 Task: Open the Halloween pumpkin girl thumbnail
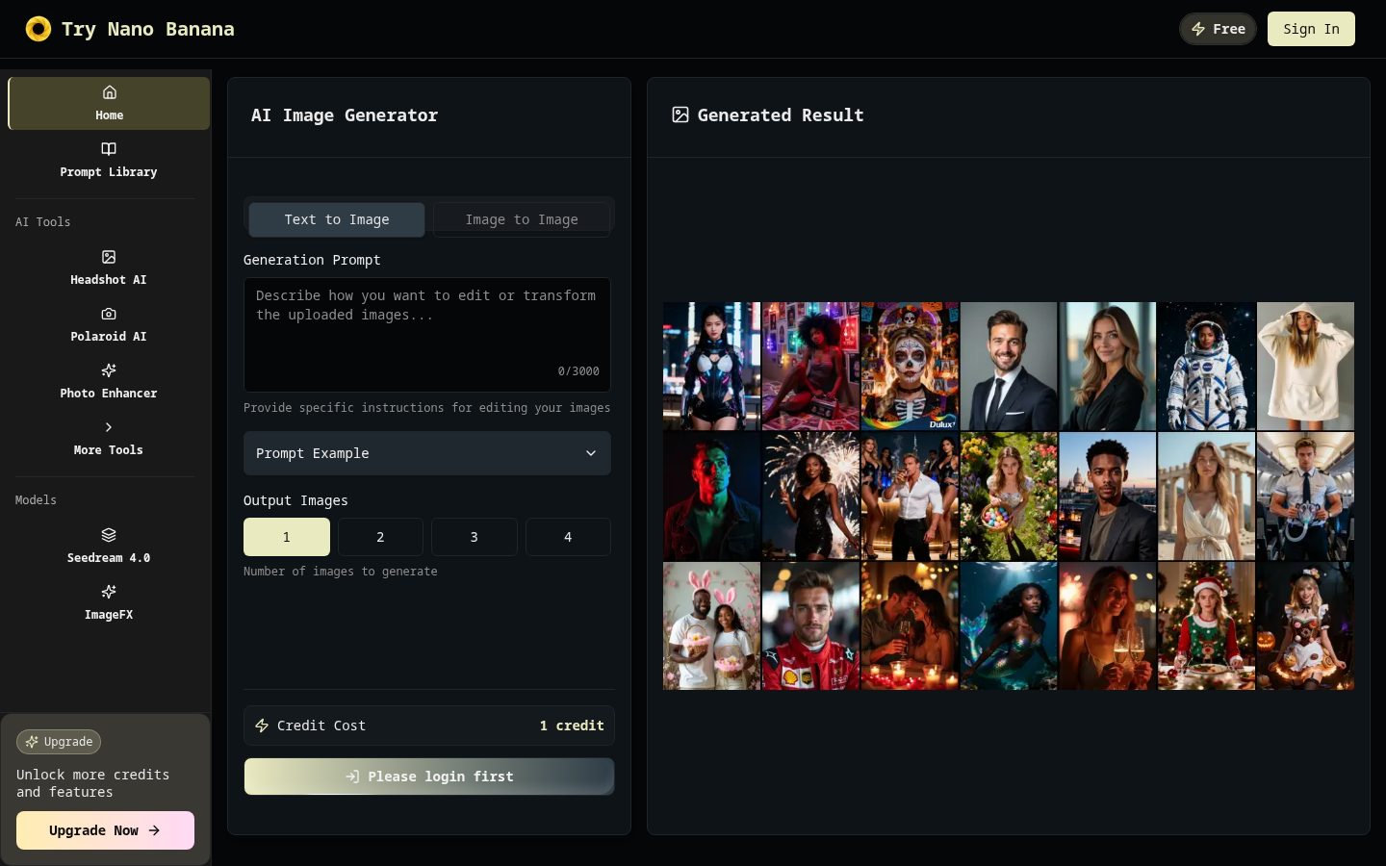1305,625
